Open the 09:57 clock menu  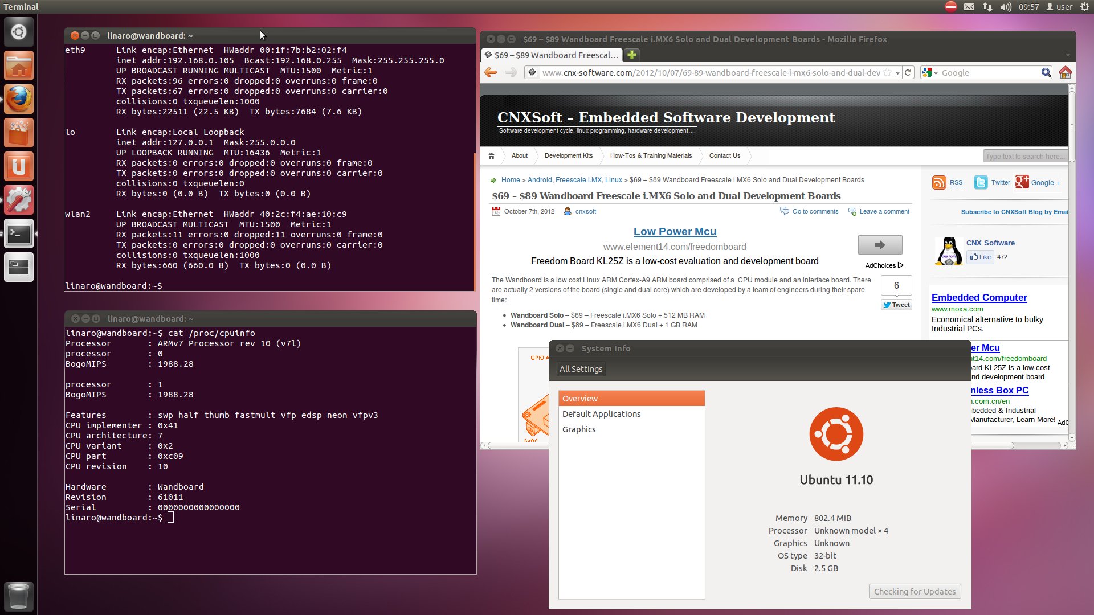1029,7
